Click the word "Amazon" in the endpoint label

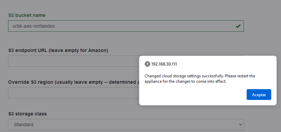point(97,51)
